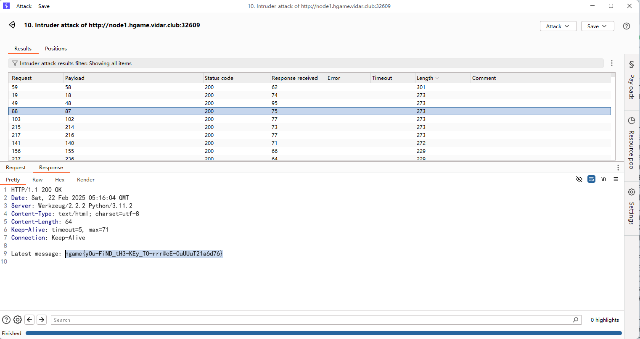The width and height of the screenshot is (640, 339).
Task: Open the Attack dropdown button
Action: (558, 26)
